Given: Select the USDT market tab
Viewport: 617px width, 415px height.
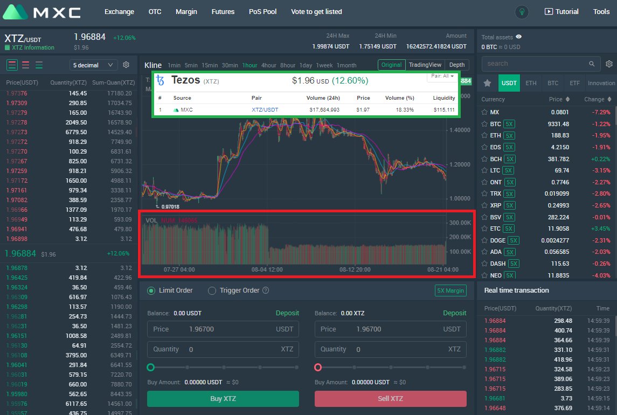Looking at the screenshot, I should 509,83.
